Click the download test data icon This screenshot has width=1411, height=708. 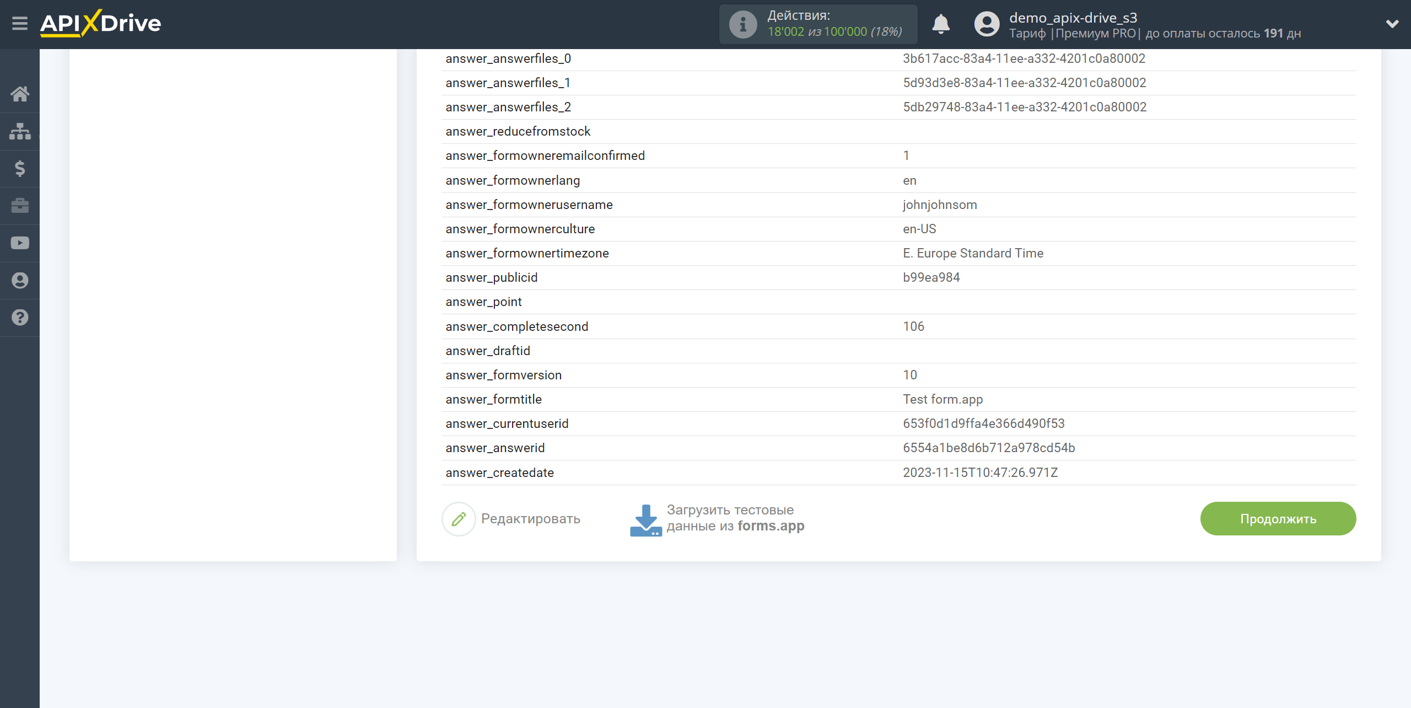pyautogui.click(x=645, y=520)
